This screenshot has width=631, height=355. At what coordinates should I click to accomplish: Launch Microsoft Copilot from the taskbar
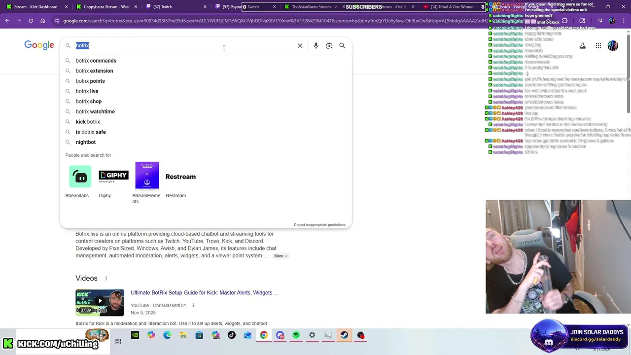(151, 335)
